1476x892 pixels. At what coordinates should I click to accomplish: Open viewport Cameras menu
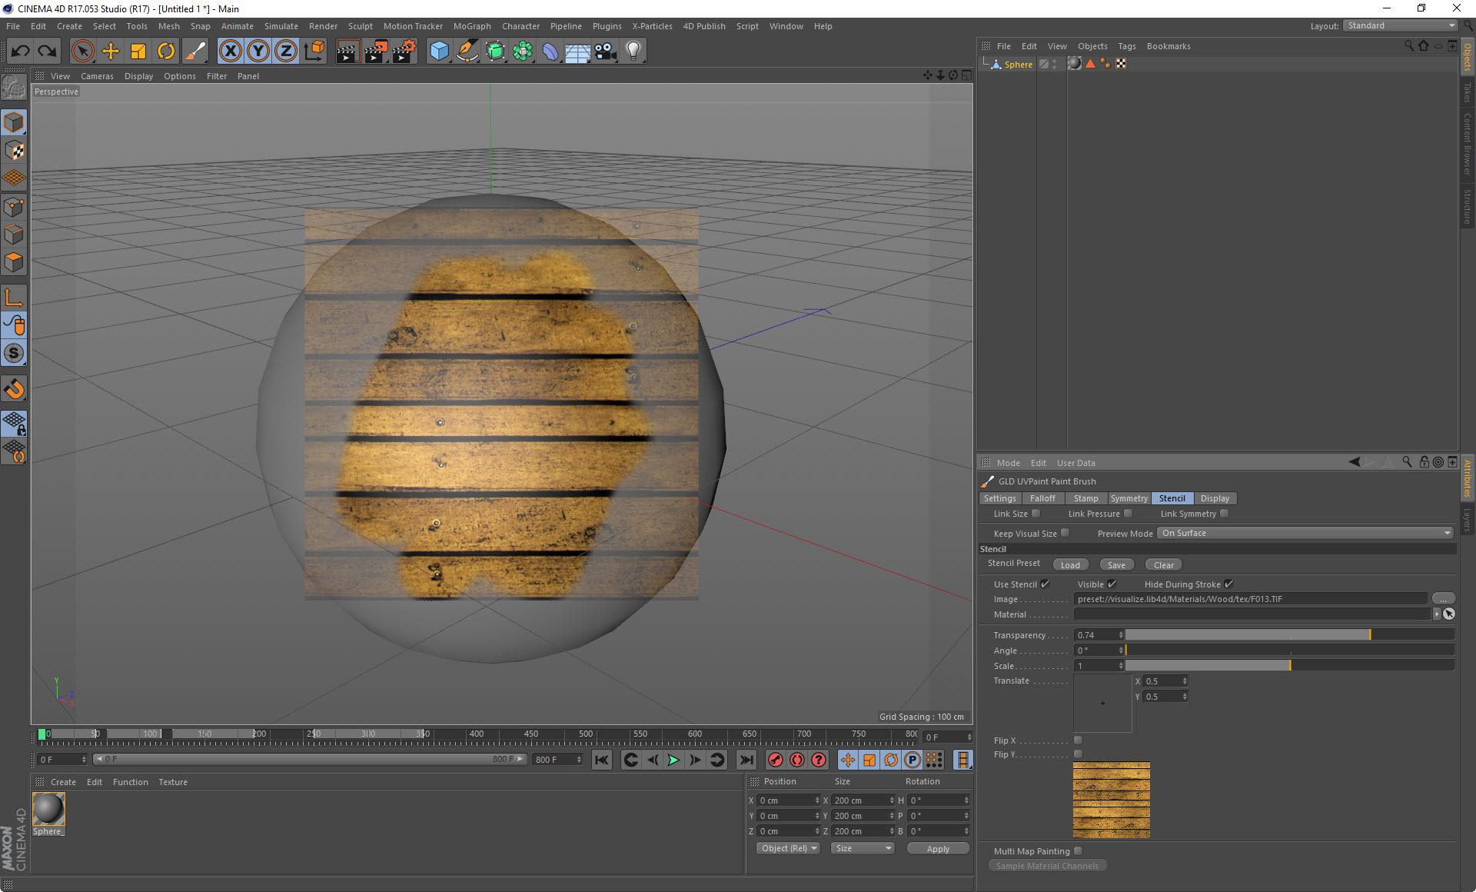(97, 76)
